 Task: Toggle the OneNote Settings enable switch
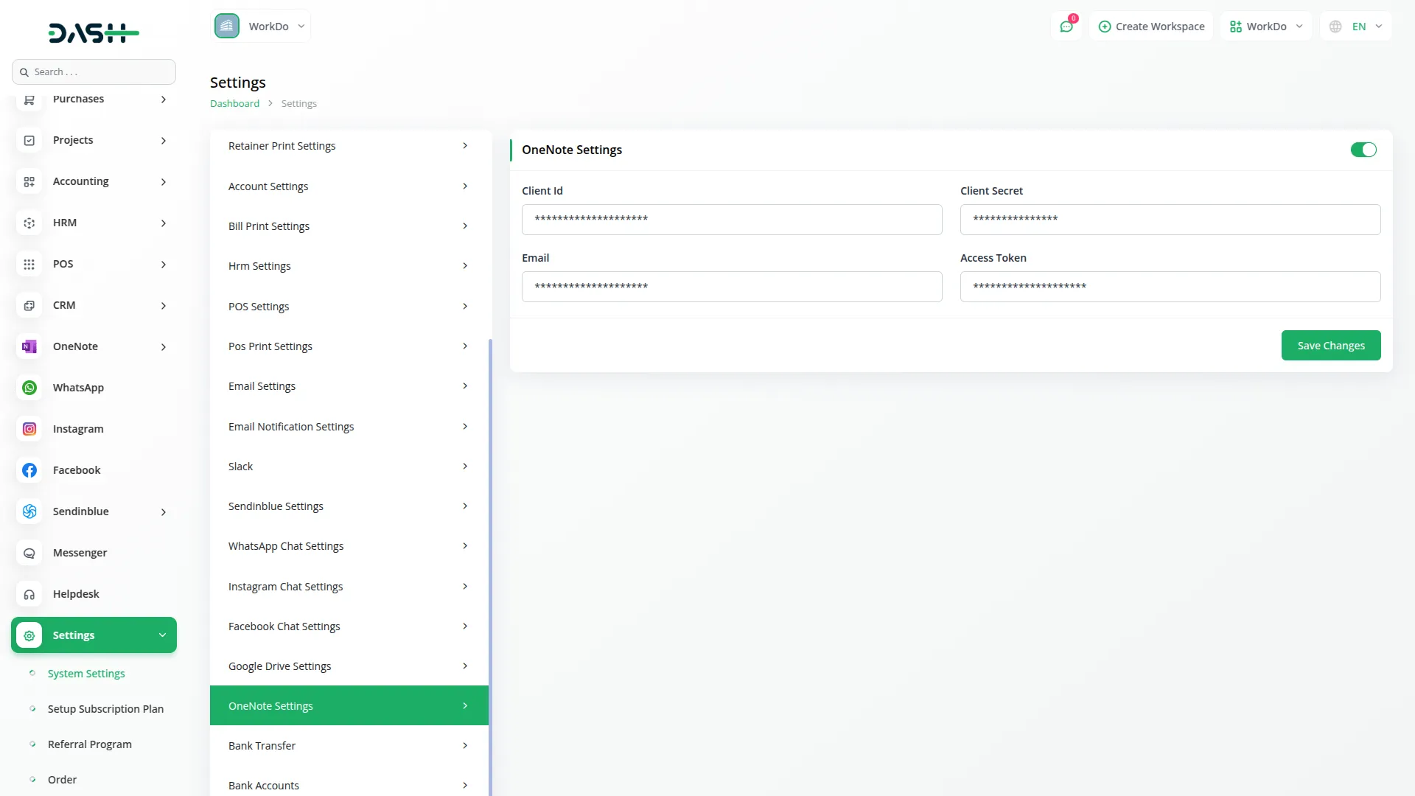pos(1363,150)
